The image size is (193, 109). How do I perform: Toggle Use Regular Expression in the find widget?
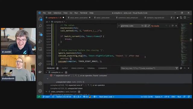click(x=149, y=26)
